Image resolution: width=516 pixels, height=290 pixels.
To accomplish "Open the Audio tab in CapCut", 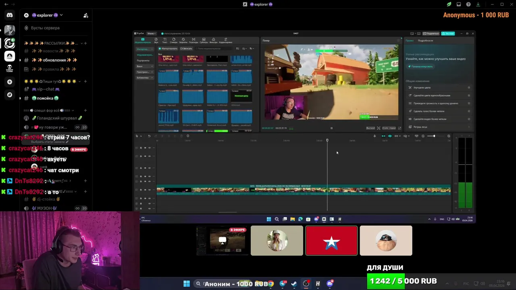I will pos(156,41).
